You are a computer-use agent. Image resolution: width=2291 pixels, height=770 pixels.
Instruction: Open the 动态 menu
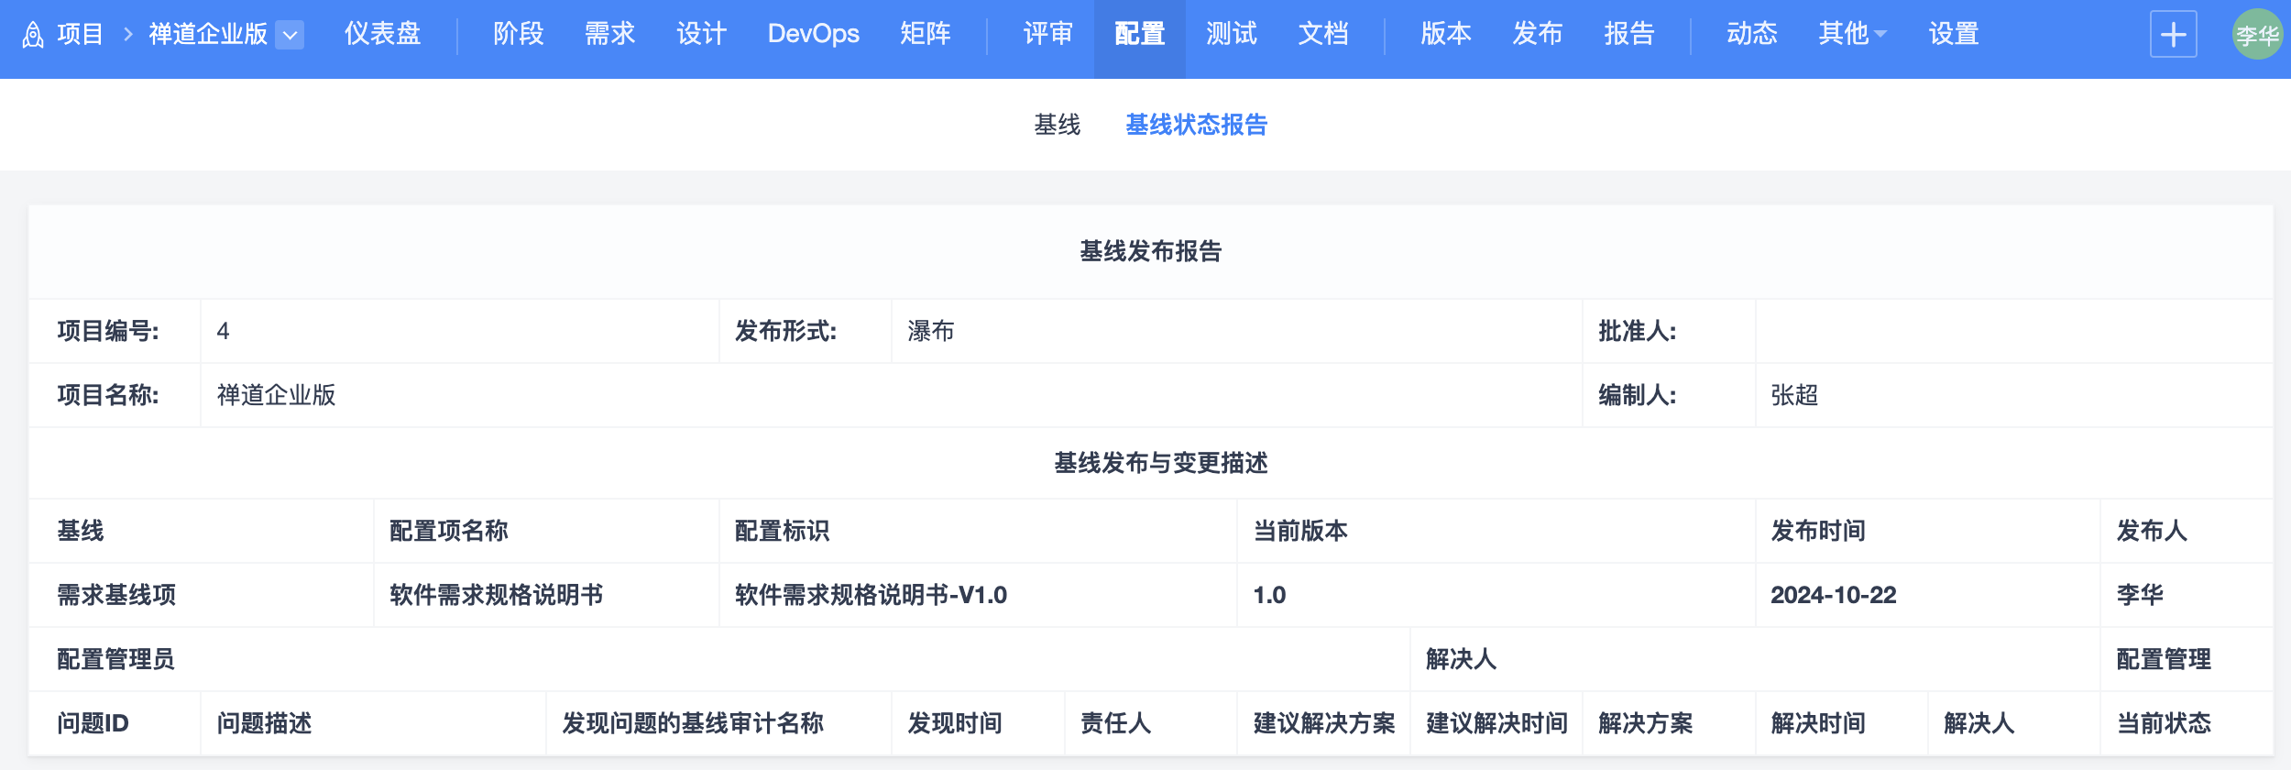point(1751,34)
